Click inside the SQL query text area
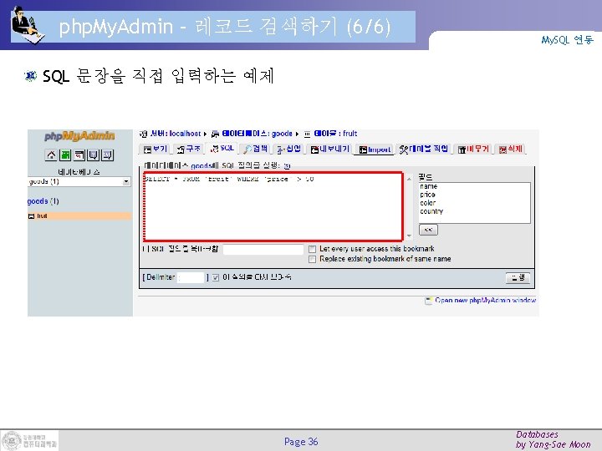602x451 pixels. (x=273, y=206)
